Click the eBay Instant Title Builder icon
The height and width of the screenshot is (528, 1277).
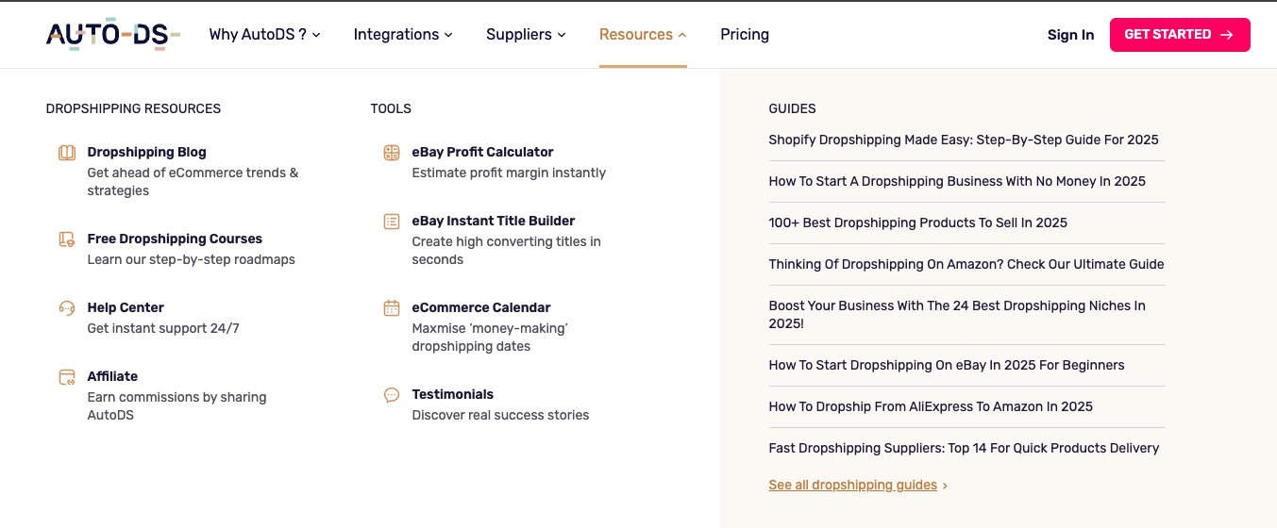point(392,222)
